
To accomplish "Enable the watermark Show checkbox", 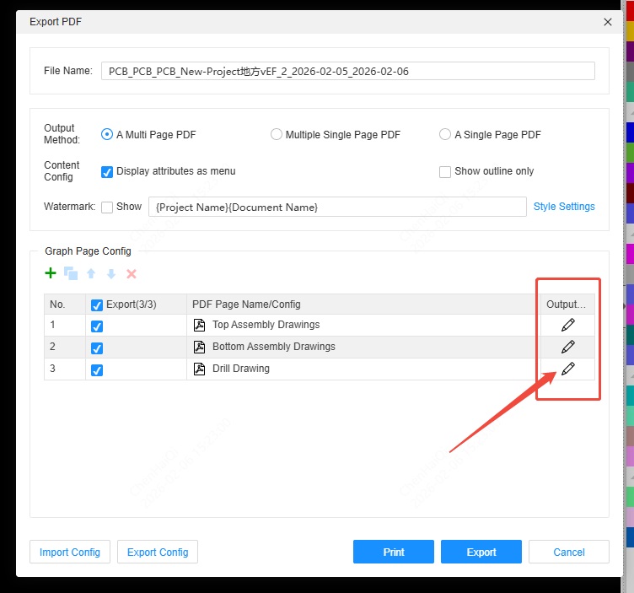I will pos(107,208).
